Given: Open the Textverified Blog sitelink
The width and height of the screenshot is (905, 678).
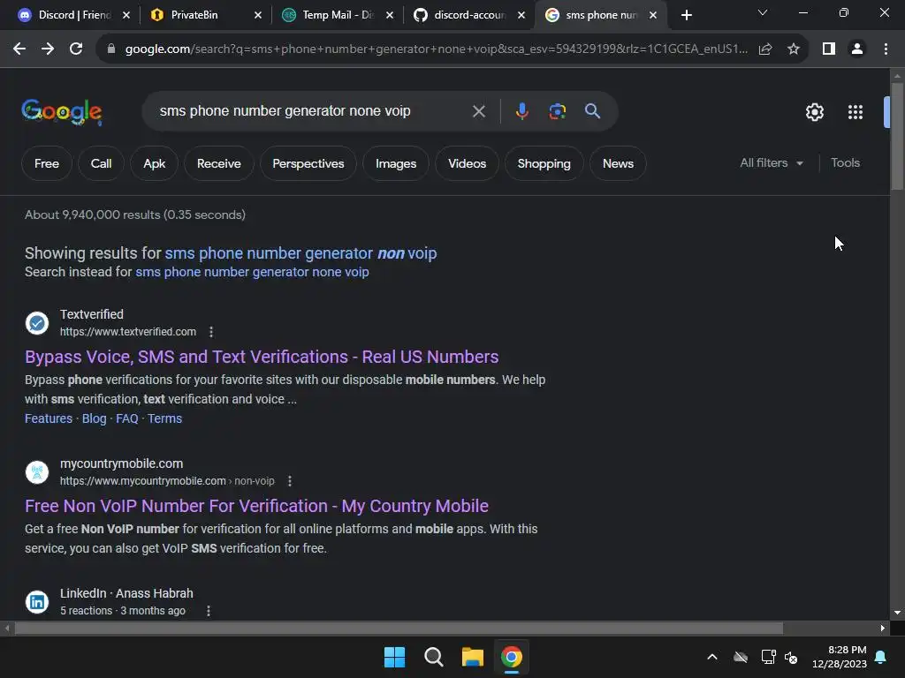Looking at the screenshot, I should [94, 418].
